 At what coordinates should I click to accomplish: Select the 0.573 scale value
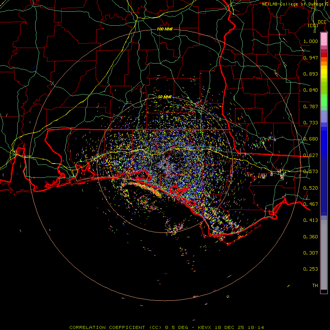[311, 172]
